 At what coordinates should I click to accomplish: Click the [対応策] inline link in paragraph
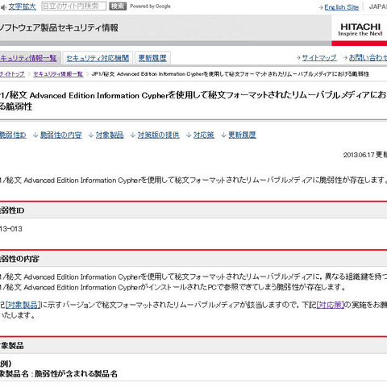(x=331, y=305)
